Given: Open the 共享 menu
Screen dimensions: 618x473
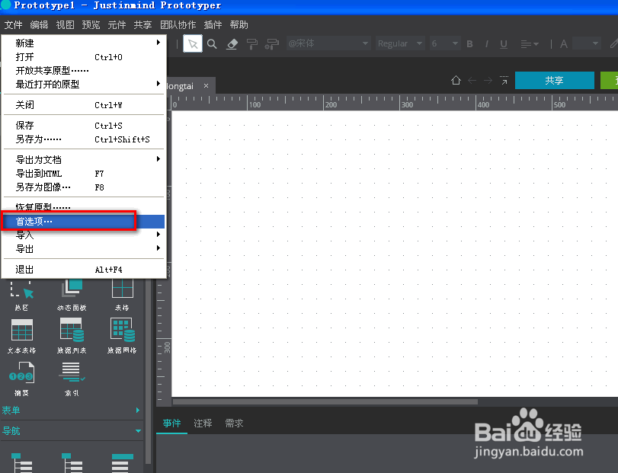Looking at the screenshot, I should (x=142, y=25).
